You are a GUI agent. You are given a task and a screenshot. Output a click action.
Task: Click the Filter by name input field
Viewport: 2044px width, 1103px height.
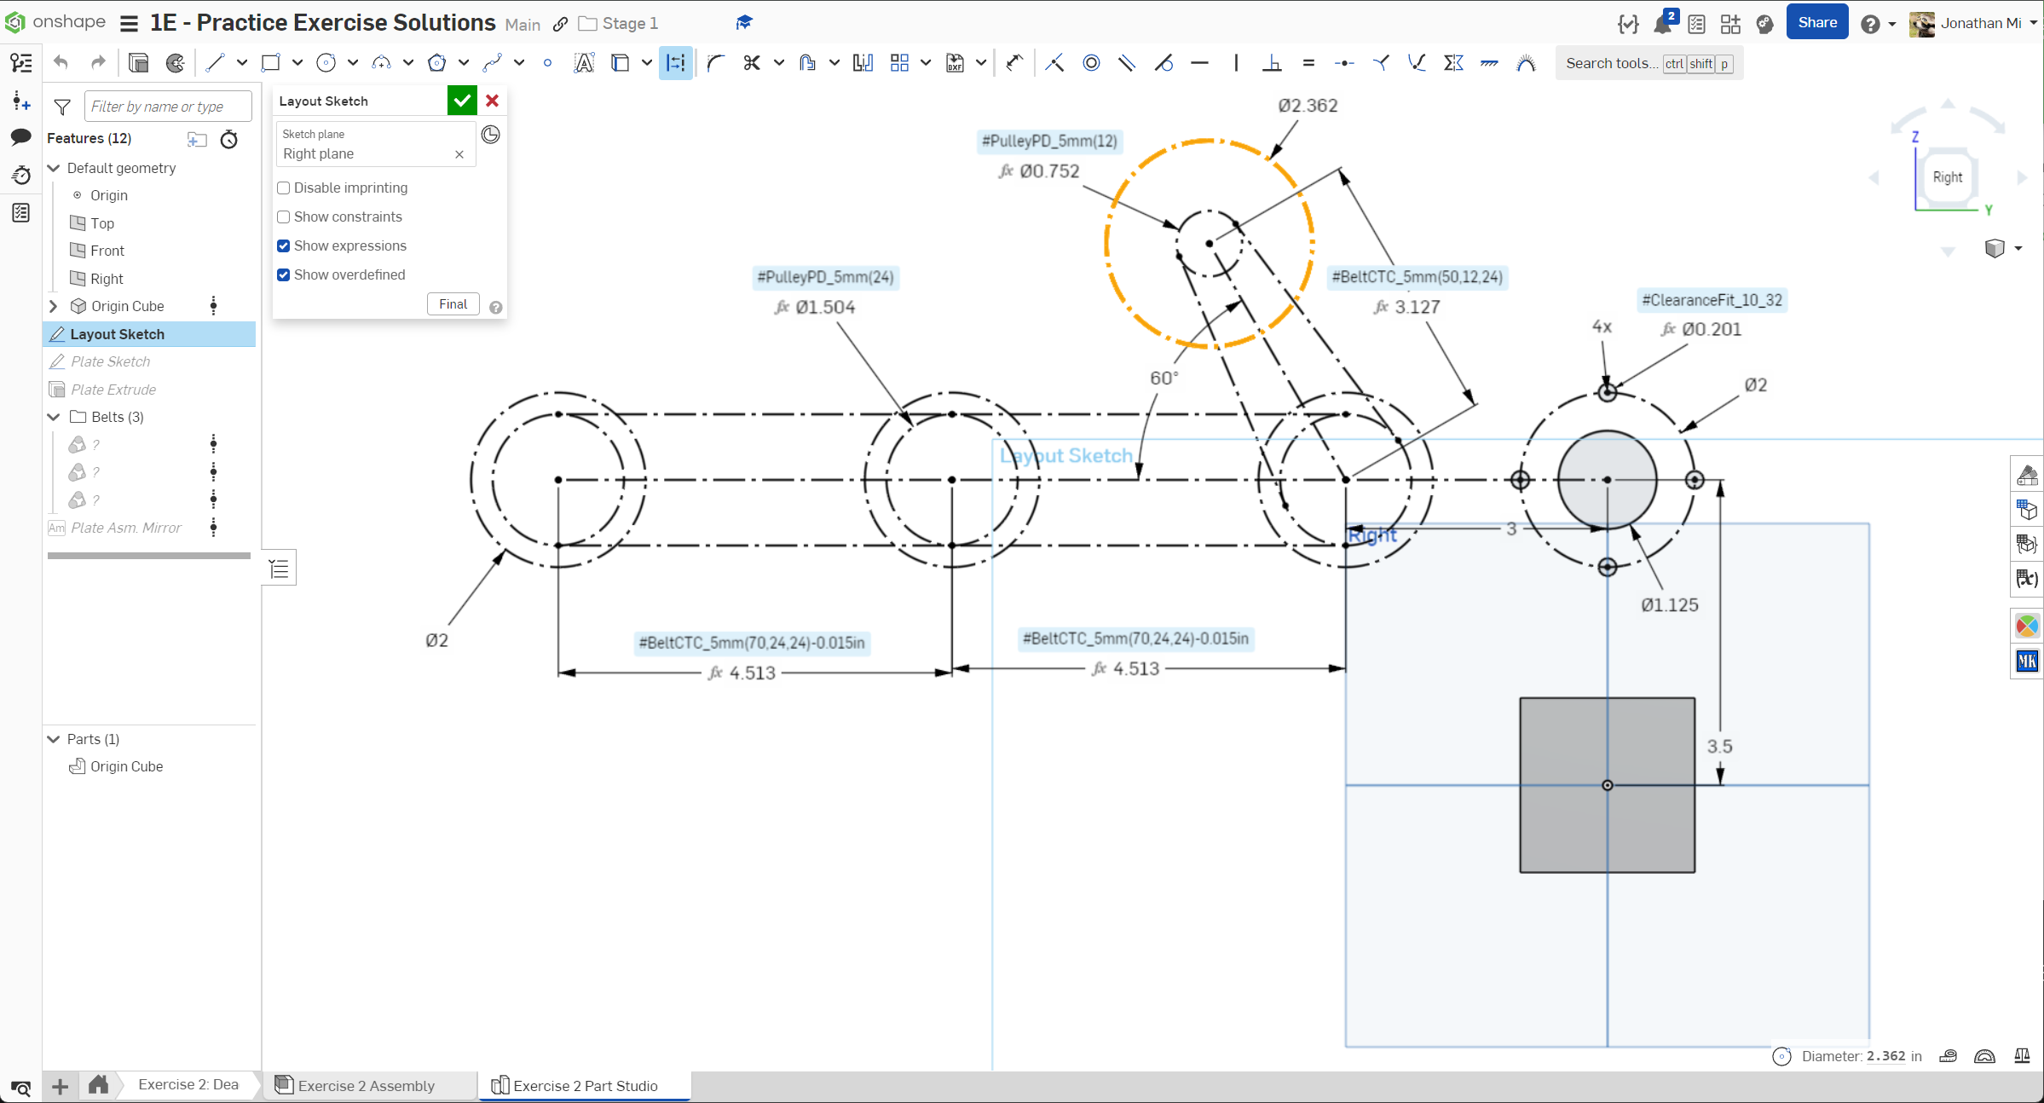click(168, 107)
